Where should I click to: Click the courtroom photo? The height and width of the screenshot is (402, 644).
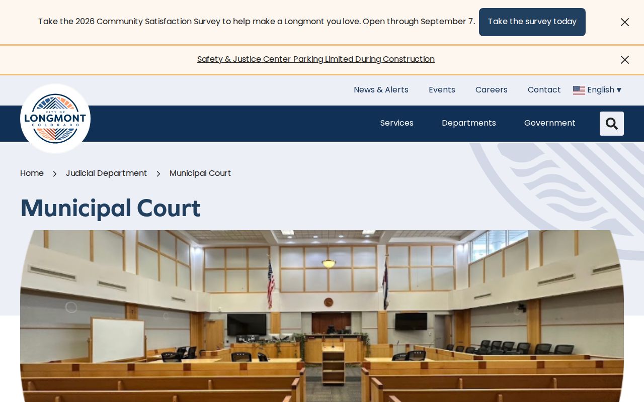pyautogui.click(x=322, y=316)
